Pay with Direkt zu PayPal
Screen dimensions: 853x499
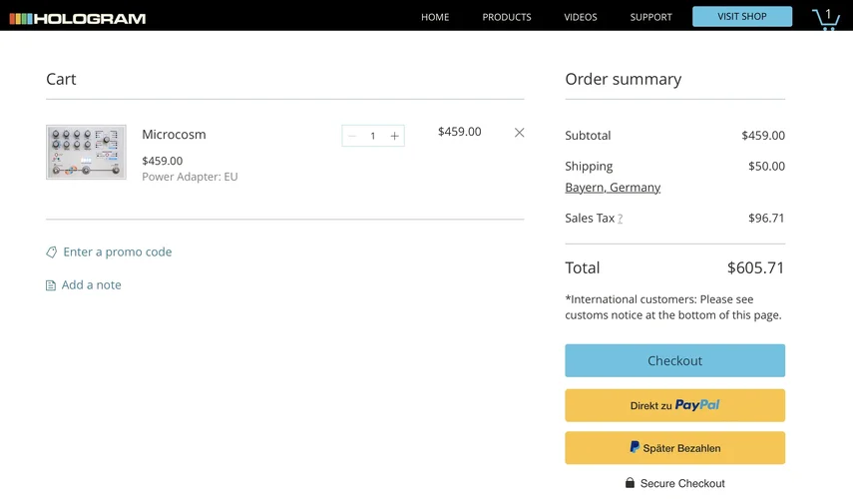click(x=674, y=405)
